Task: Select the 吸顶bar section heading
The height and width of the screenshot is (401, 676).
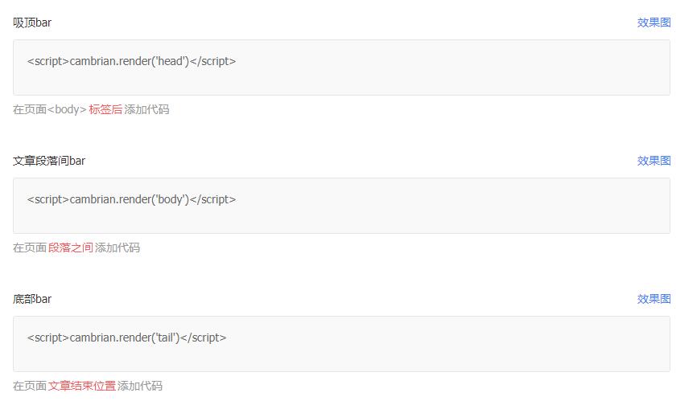Action: tap(32, 23)
